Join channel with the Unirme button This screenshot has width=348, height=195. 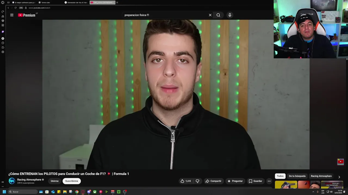pos(55,181)
